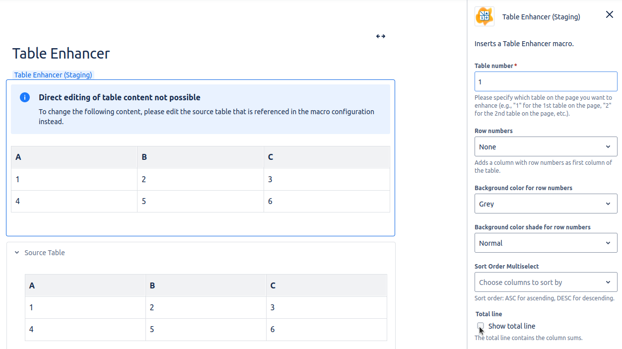The width and height of the screenshot is (622, 349).
Task: Open the Sort Order Multiselect dropdown
Action: [x=546, y=282]
